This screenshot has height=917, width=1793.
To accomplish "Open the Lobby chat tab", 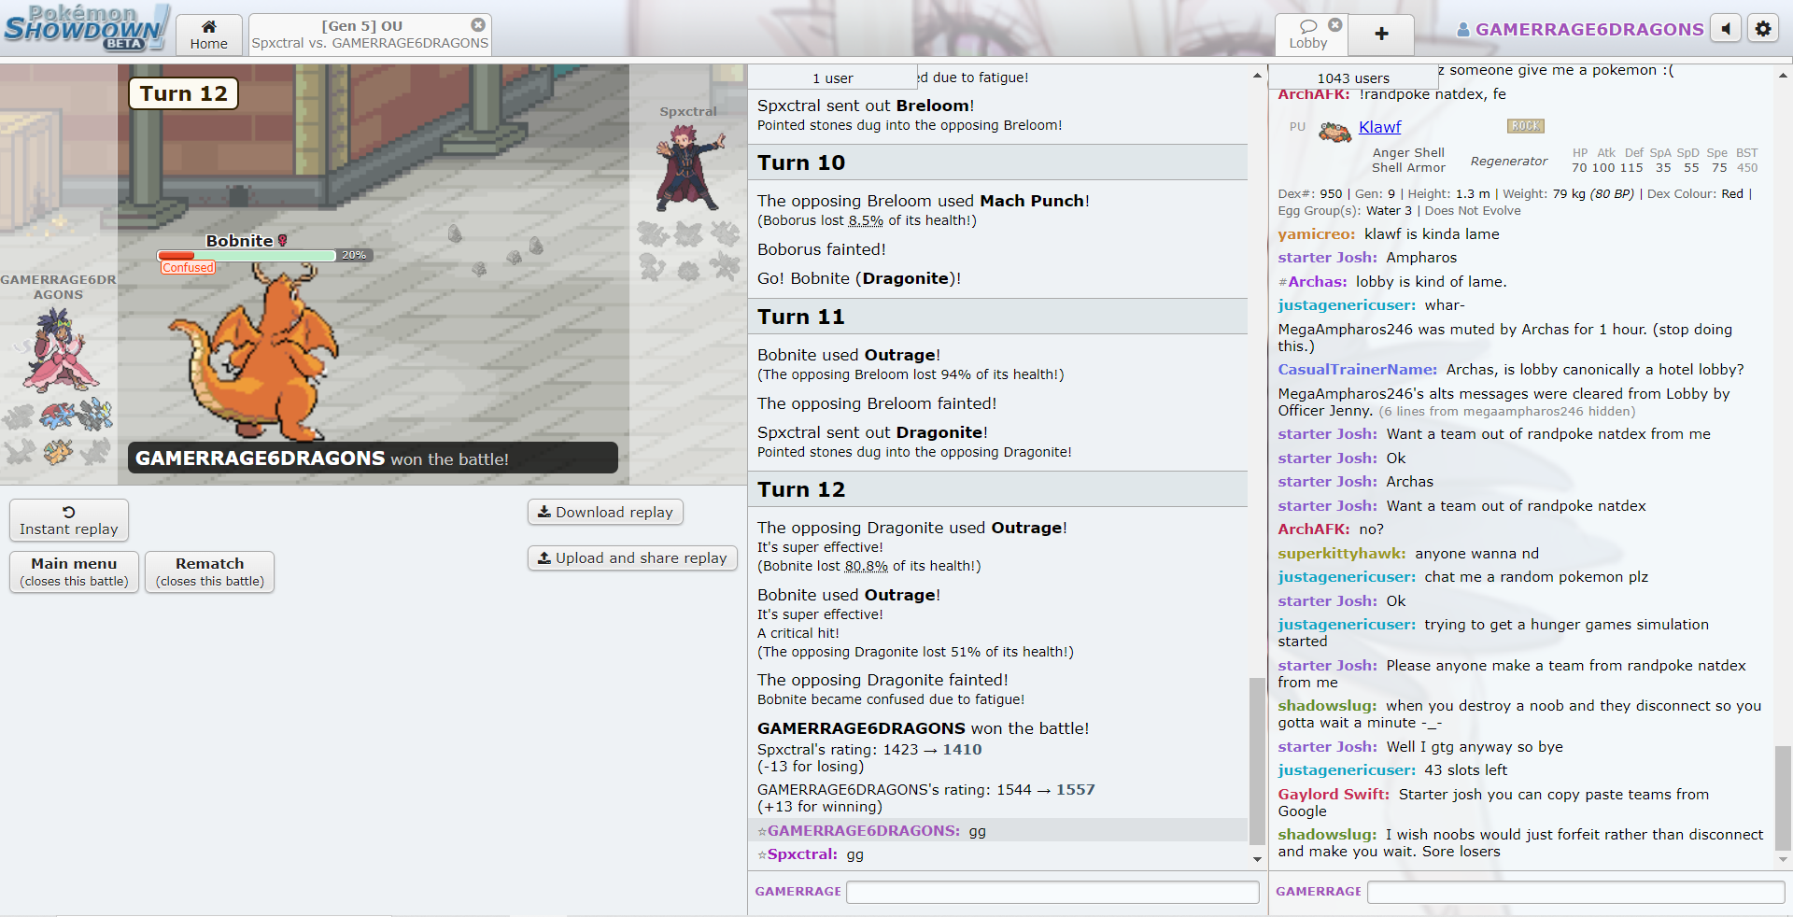I will (x=1307, y=35).
